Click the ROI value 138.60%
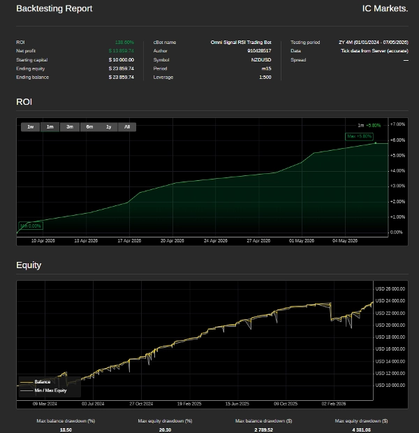The image size is (419, 433). point(124,42)
